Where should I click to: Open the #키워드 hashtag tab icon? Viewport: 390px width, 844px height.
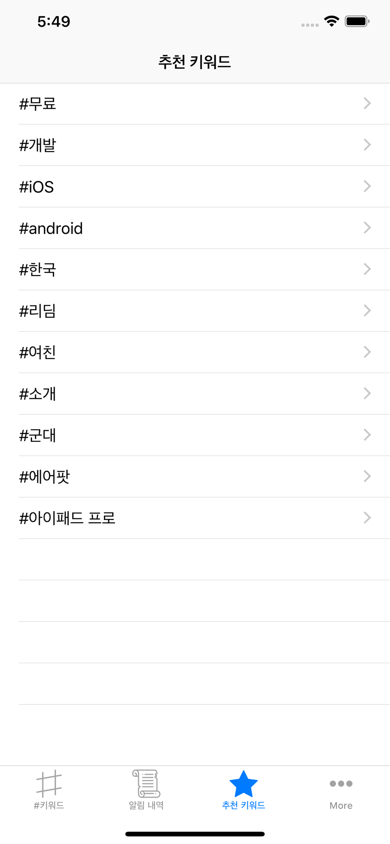(49, 783)
